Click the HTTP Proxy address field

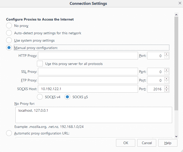88,56
